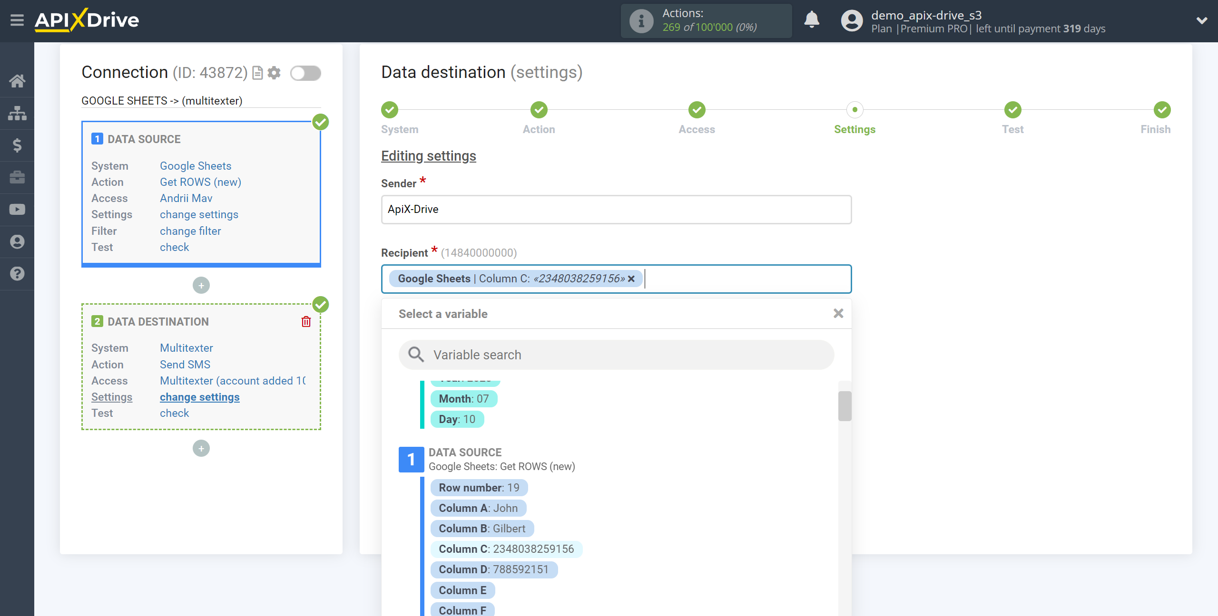Click the Variable search box
Image resolution: width=1218 pixels, height=616 pixels.
[x=616, y=355]
